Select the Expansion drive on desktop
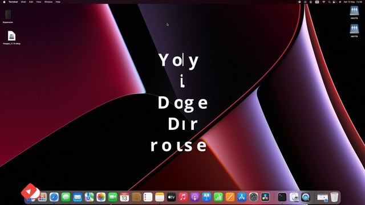 8,17
